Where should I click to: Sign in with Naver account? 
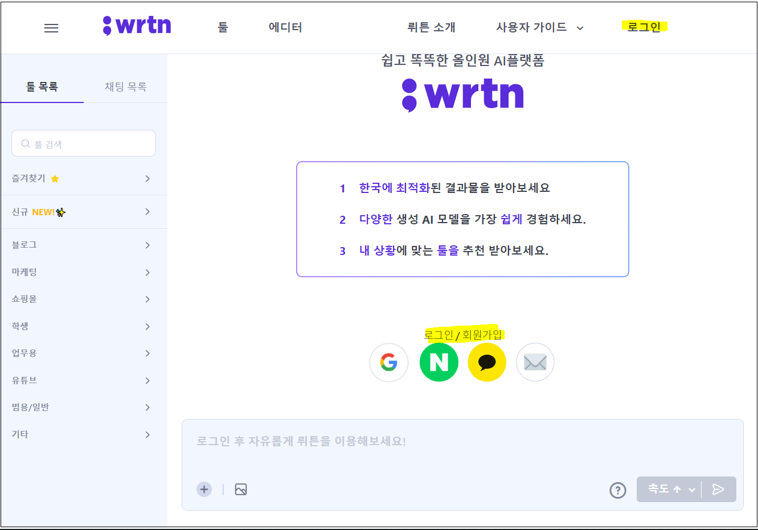(439, 362)
